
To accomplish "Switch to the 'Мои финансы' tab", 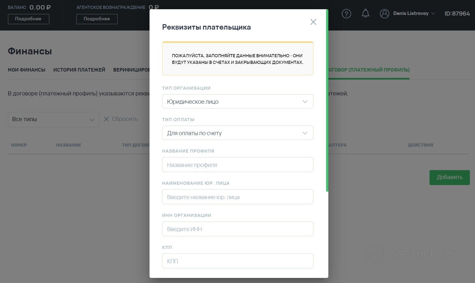I will 27,70.
